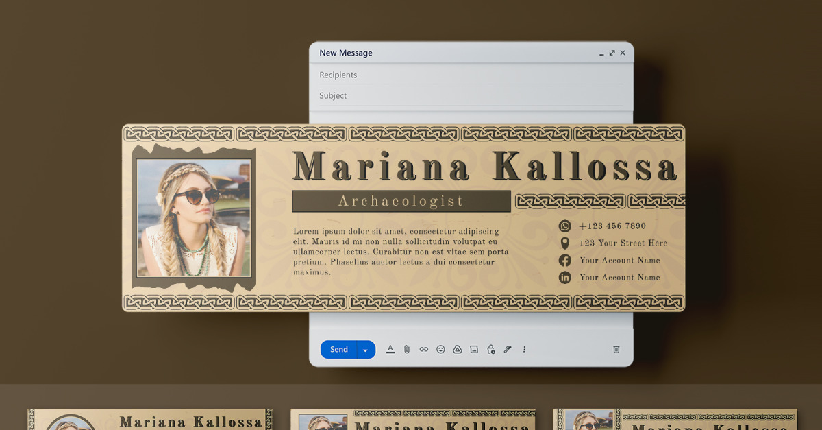Open more options three-dot menu
The image size is (822, 430).
tap(525, 349)
